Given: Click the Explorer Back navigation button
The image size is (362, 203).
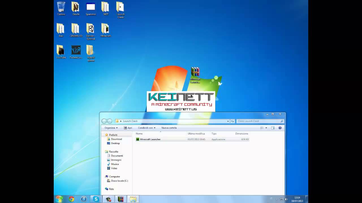Looking at the screenshot, I should (104, 121).
